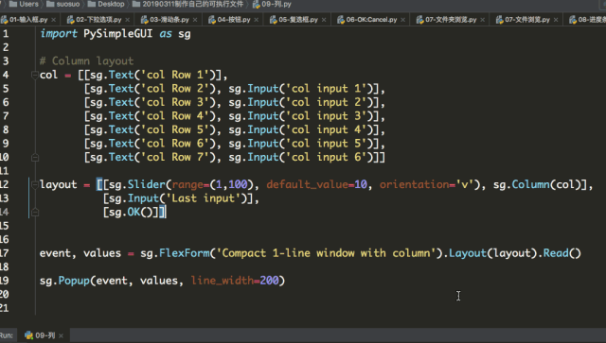Open the 04-按钮.py tab
Image resolution: width=606 pixels, height=343 pixels.
click(x=234, y=19)
